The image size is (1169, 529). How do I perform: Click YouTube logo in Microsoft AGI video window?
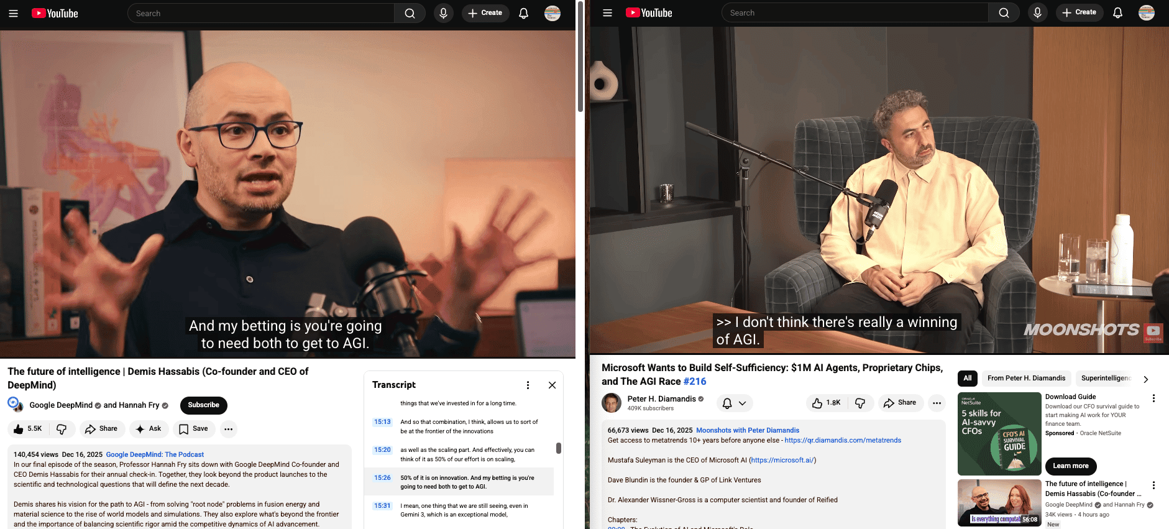click(649, 13)
